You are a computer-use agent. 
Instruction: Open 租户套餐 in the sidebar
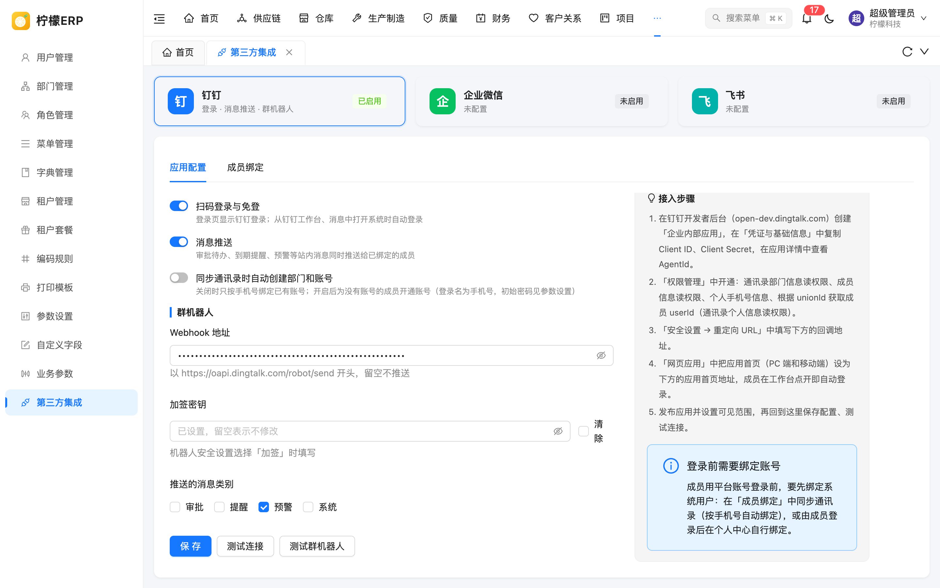coord(71,230)
